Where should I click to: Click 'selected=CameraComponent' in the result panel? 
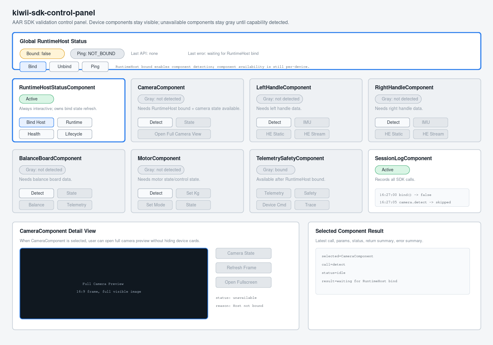tap(347, 256)
